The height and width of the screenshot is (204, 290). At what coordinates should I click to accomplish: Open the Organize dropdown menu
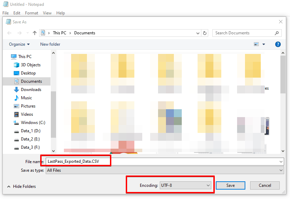19,44
